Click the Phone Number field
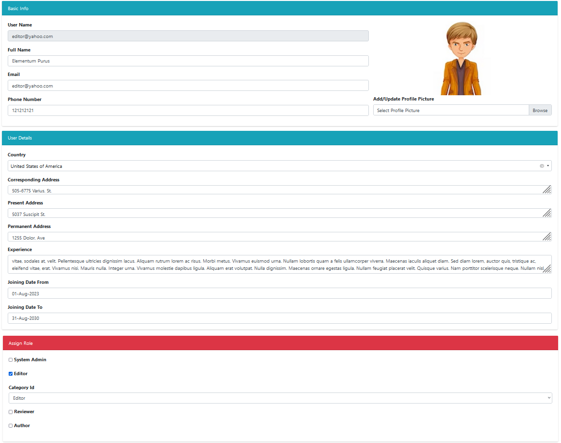Viewport: 561px width, 443px height. [x=188, y=110]
